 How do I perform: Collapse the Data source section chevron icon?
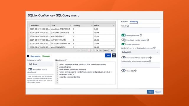tap(28, 56)
